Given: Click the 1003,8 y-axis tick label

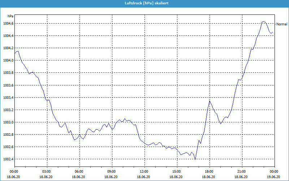Looking at the screenshot, I should (x=7, y=73).
